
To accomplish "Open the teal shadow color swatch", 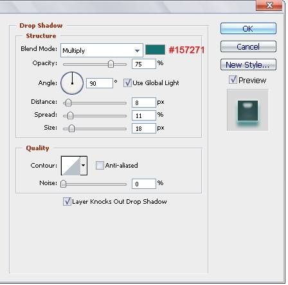I will 155,50.
